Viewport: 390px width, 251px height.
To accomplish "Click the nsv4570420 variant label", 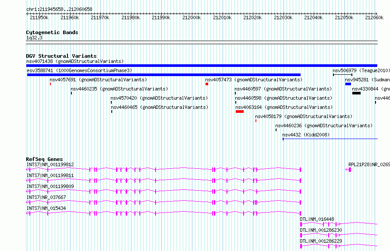I will [159, 98].
